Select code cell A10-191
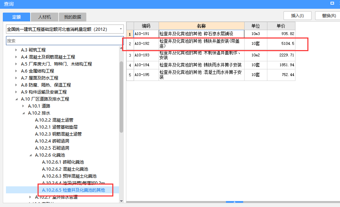340x207 pixels. tap(146, 34)
